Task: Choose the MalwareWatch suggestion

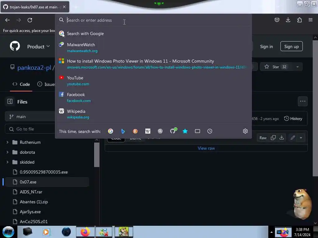Action: [x=153, y=47]
